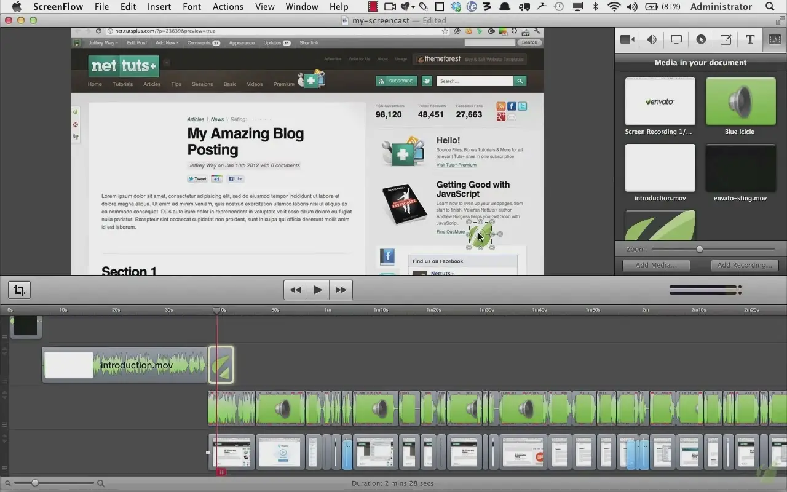
Task: Select the envato-sting.mov media thumbnail
Action: pos(740,168)
